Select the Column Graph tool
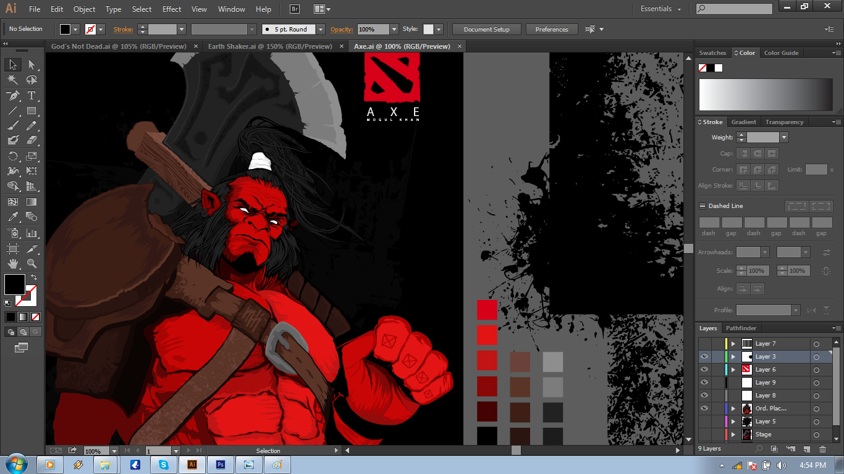844x474 pixels. [32, 233]
